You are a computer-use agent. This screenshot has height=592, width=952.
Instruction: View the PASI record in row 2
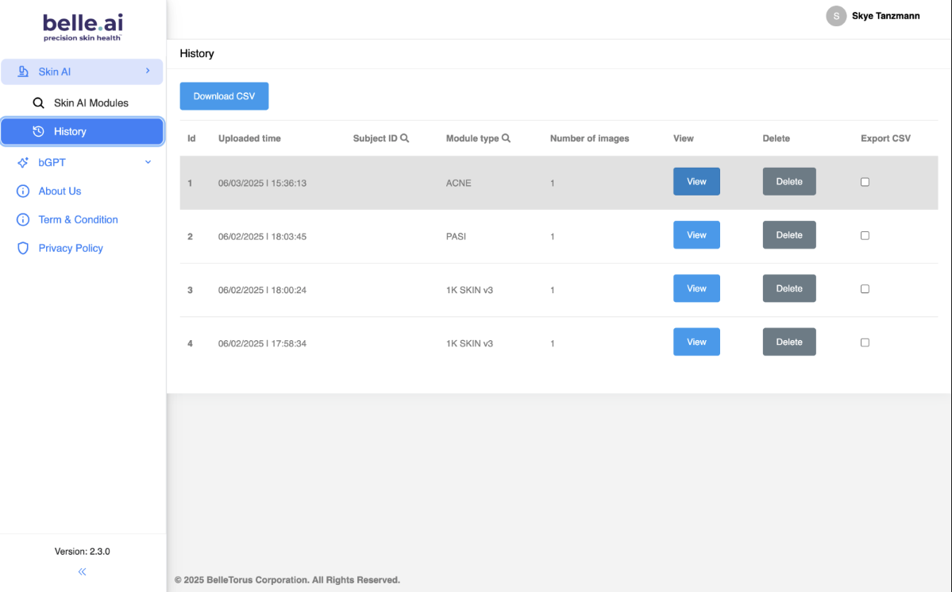click(696, 235)
